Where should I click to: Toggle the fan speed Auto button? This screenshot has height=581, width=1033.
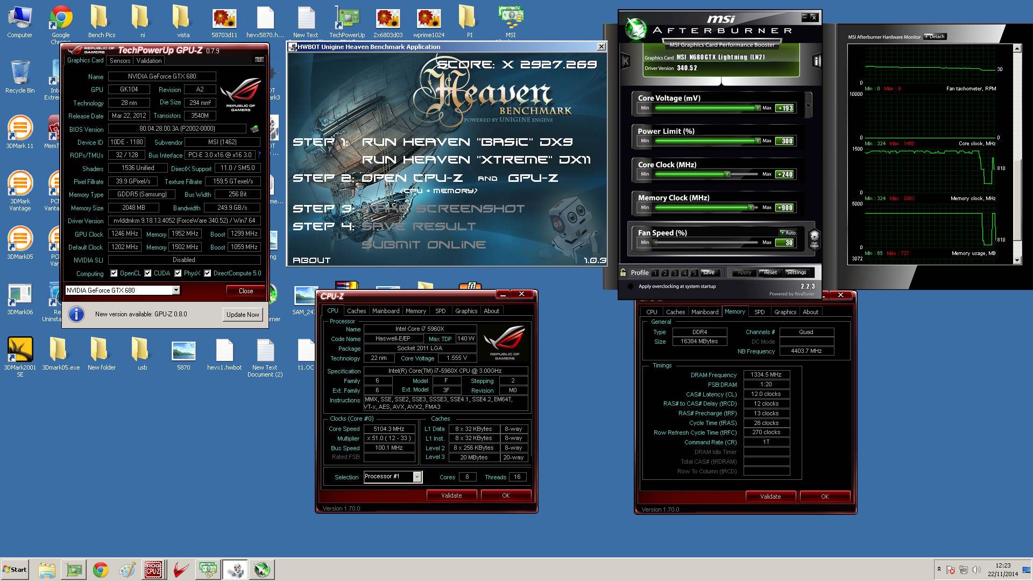click(788, 233)
